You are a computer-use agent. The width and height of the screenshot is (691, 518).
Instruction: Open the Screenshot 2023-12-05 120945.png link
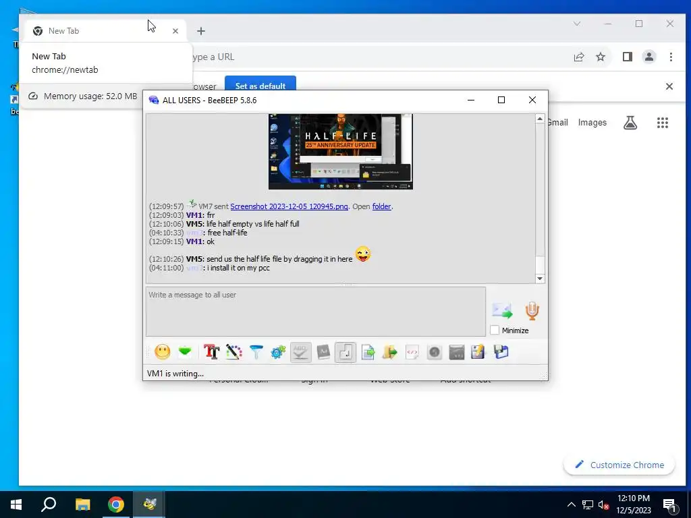coord(289,206)
